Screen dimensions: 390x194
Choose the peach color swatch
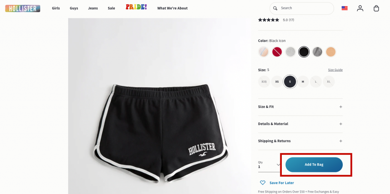331,52
